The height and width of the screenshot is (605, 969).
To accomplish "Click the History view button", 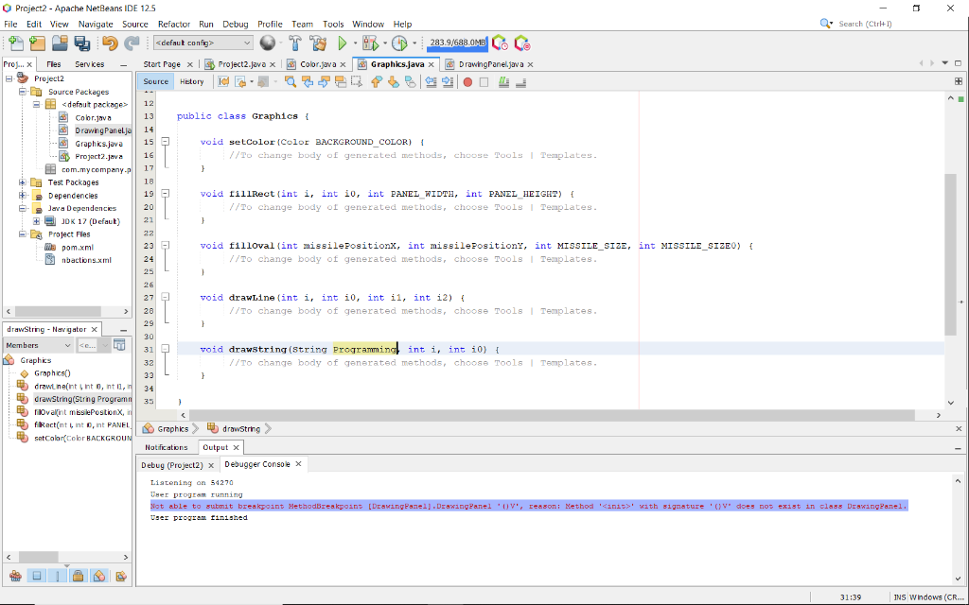I will click(191, 81).
